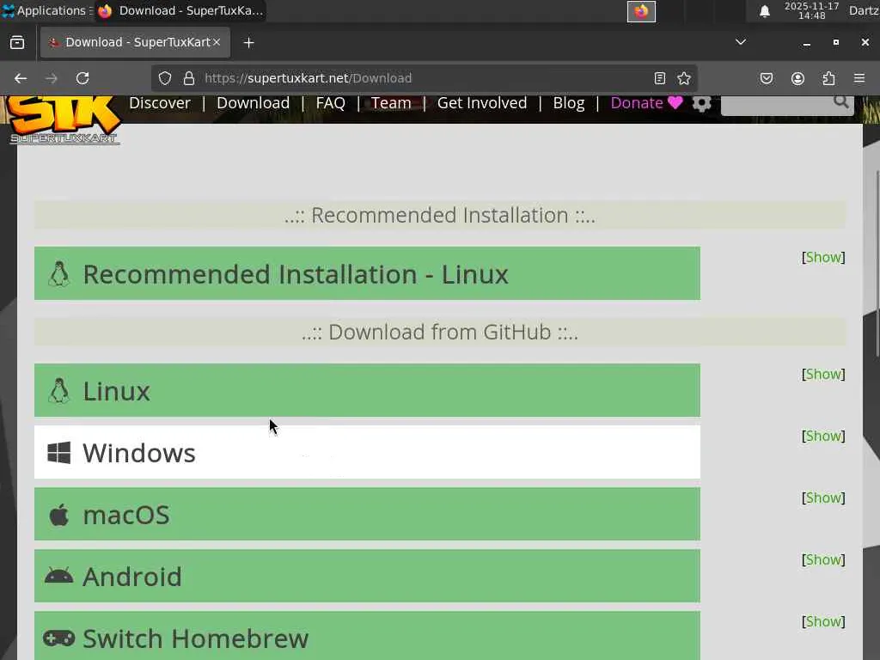Click the pink Donate link

pyautogui.click(x=646, y=103)
